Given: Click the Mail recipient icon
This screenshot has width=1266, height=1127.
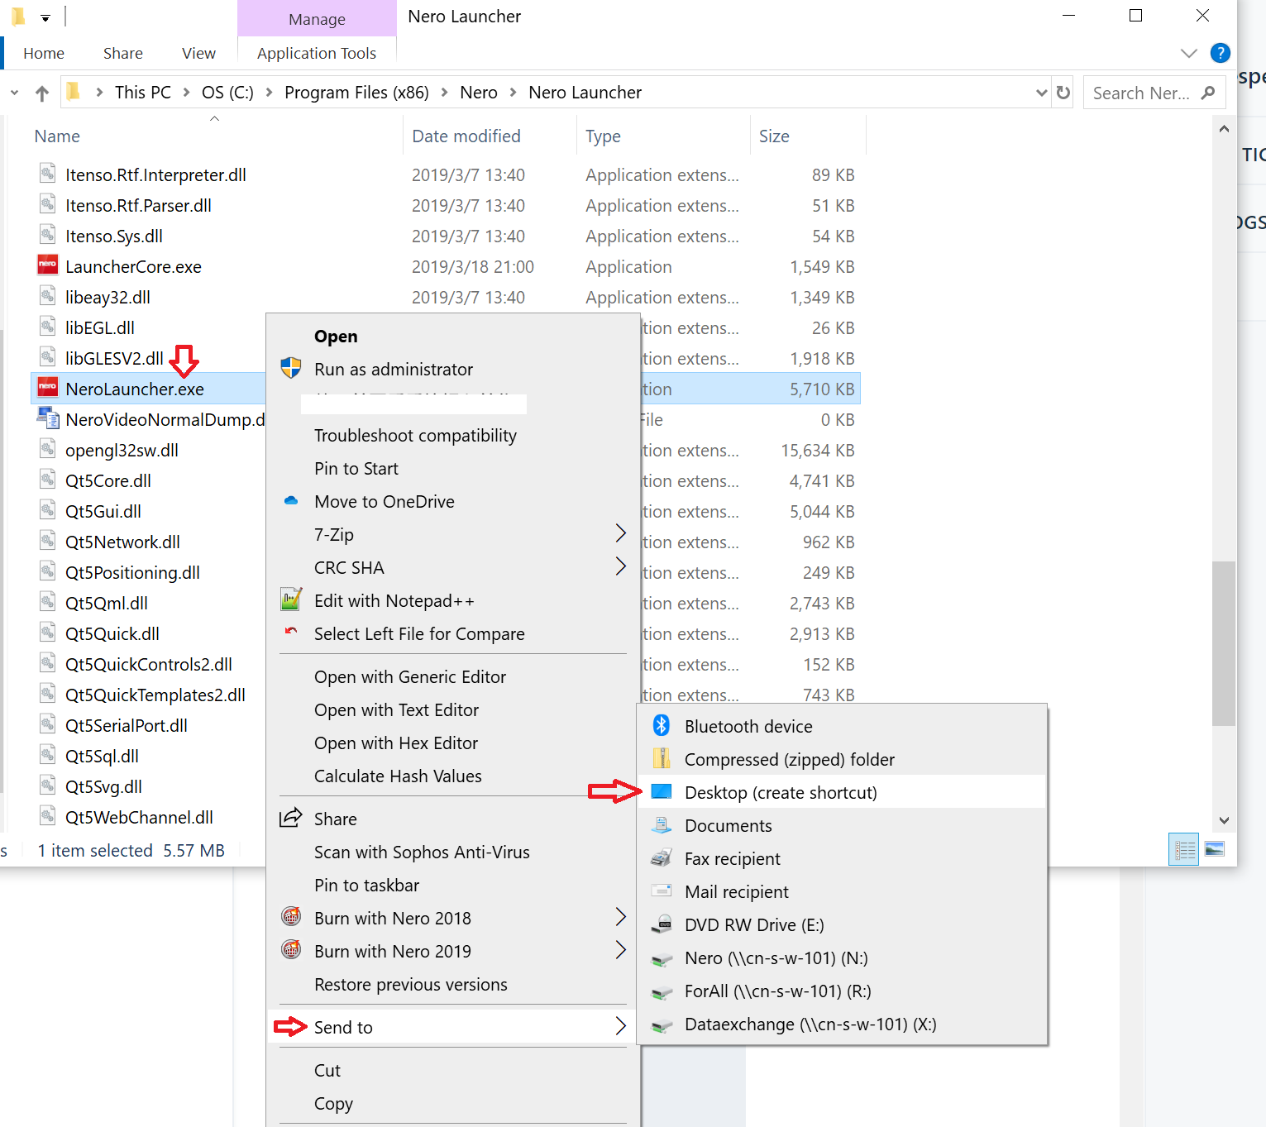Looking at the screenshot, I should tap(662, 891).
